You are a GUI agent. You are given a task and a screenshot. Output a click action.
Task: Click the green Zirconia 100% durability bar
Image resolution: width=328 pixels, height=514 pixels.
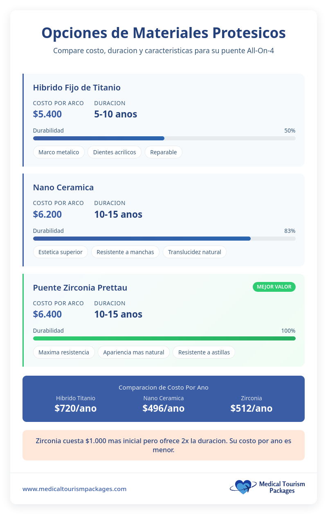164,338
